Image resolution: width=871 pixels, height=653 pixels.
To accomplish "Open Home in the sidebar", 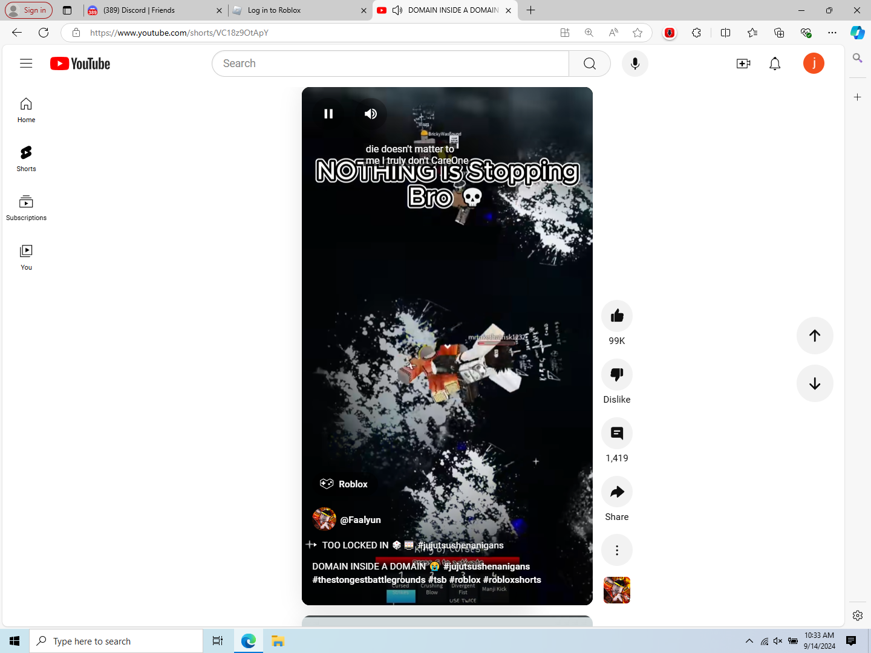I will [26, 111].
